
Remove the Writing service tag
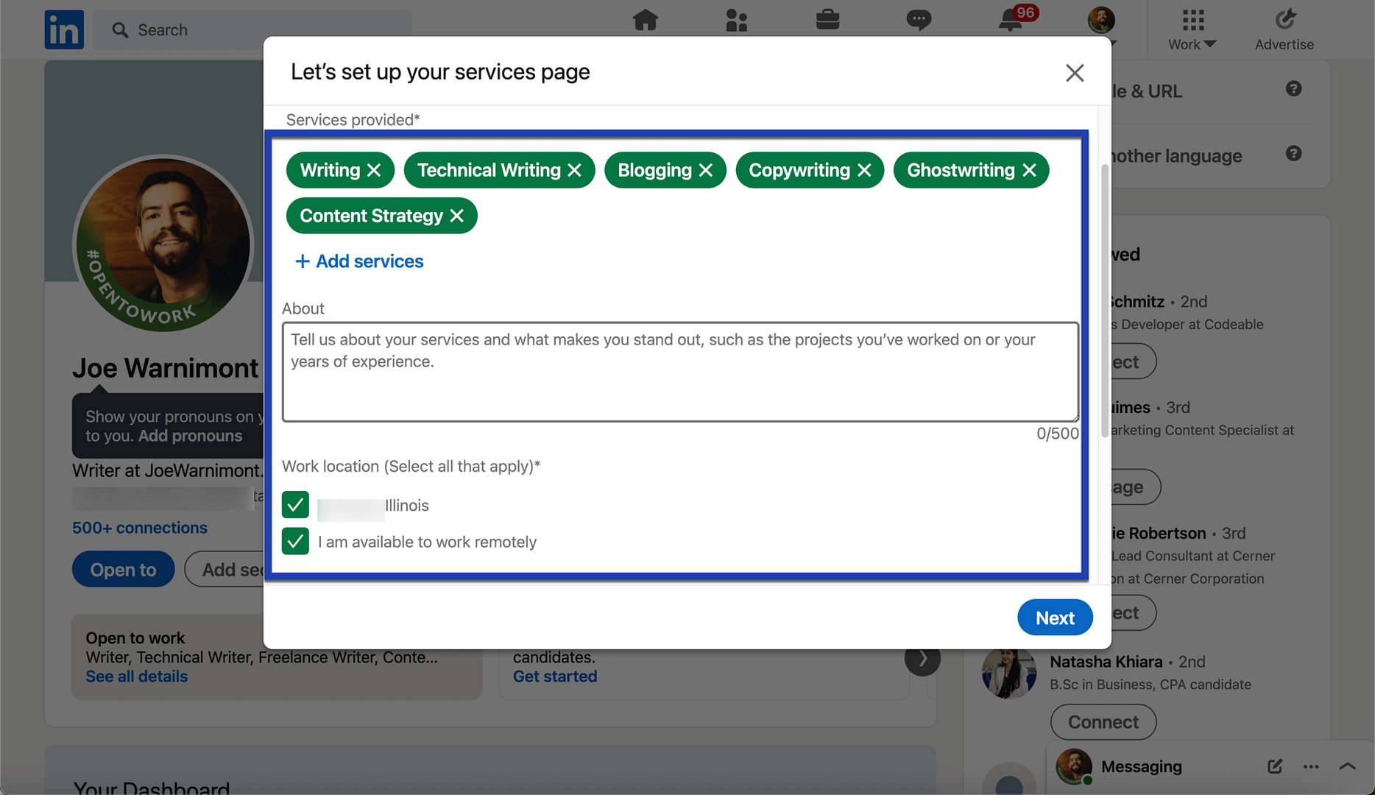372,170
